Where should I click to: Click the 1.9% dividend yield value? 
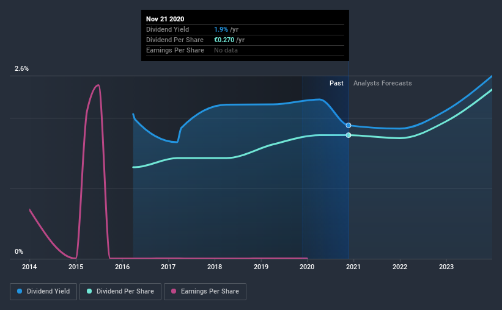(221, 29)
